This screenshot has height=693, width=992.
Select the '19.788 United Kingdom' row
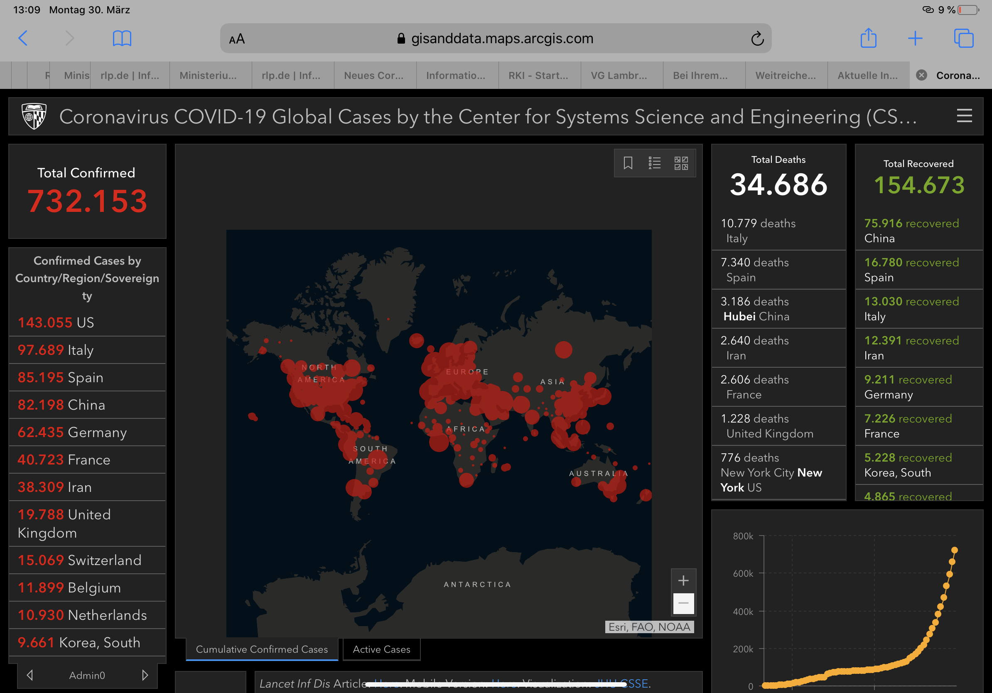[x=87, y=523]
